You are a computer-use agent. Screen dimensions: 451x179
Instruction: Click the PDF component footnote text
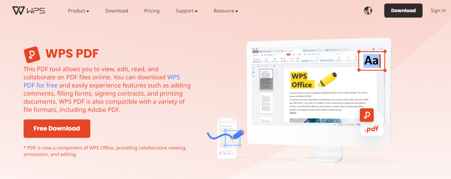[105, 151]
